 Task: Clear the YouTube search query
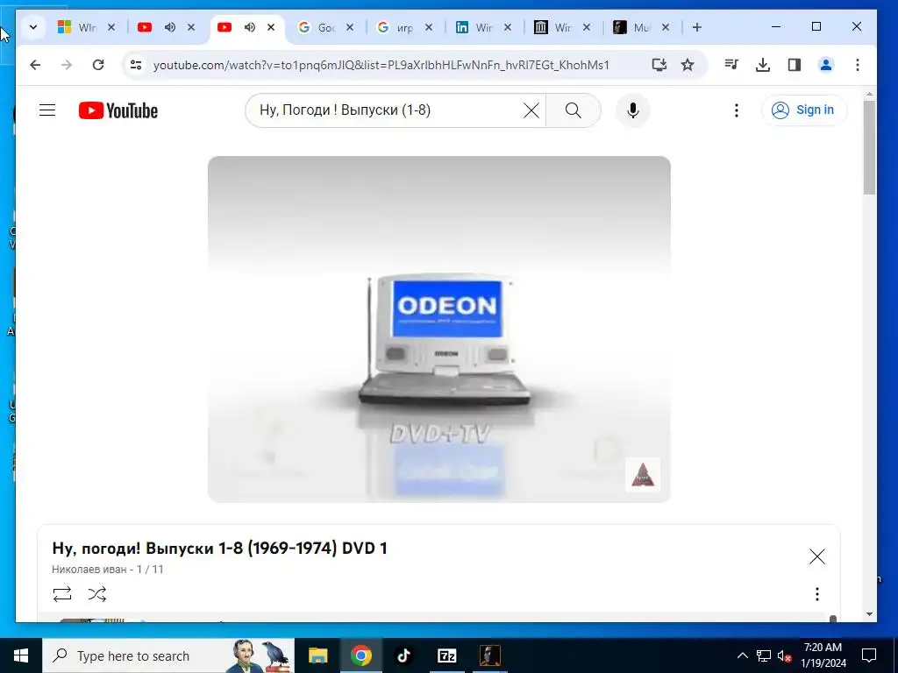tap(531, 110)
